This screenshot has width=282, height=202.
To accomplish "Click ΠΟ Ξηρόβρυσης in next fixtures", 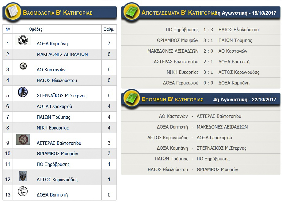I will pyautogui.click(x=213, y=159).
